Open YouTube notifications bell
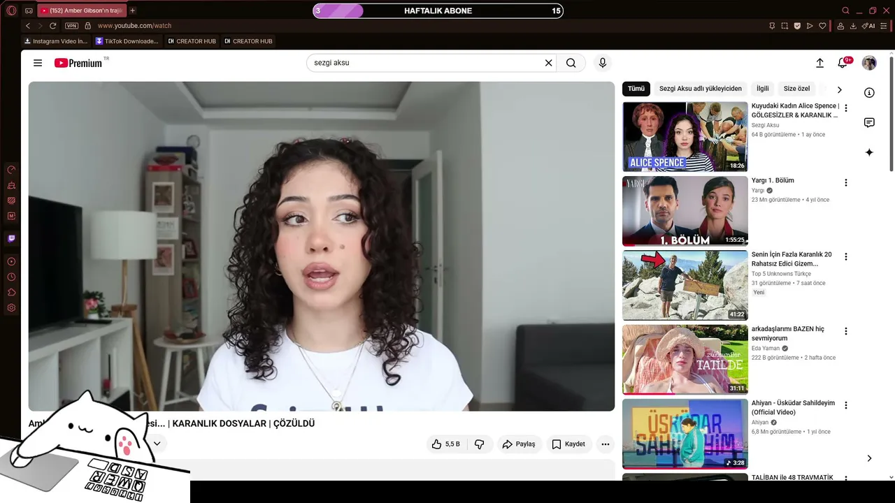 (843, 63)
